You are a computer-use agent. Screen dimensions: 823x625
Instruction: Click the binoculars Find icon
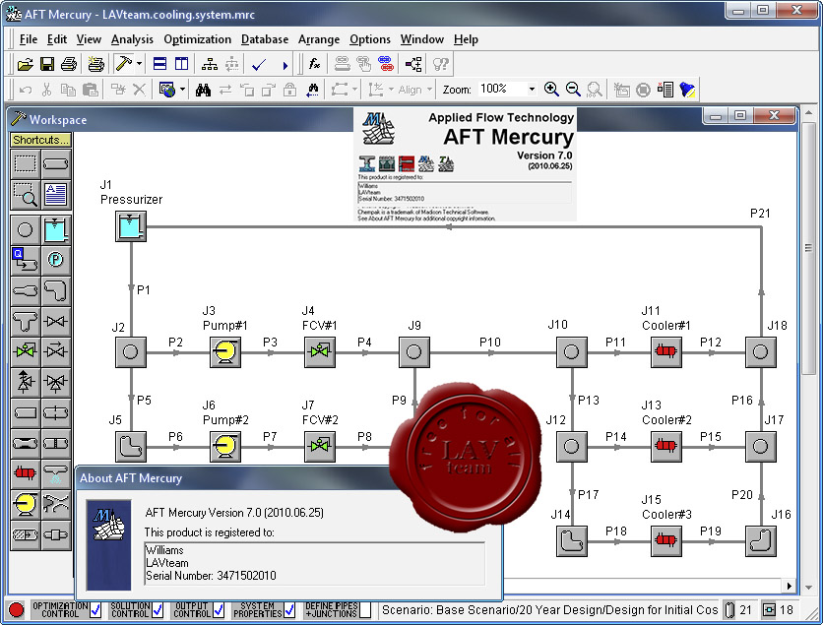click(x=203, y=90)
